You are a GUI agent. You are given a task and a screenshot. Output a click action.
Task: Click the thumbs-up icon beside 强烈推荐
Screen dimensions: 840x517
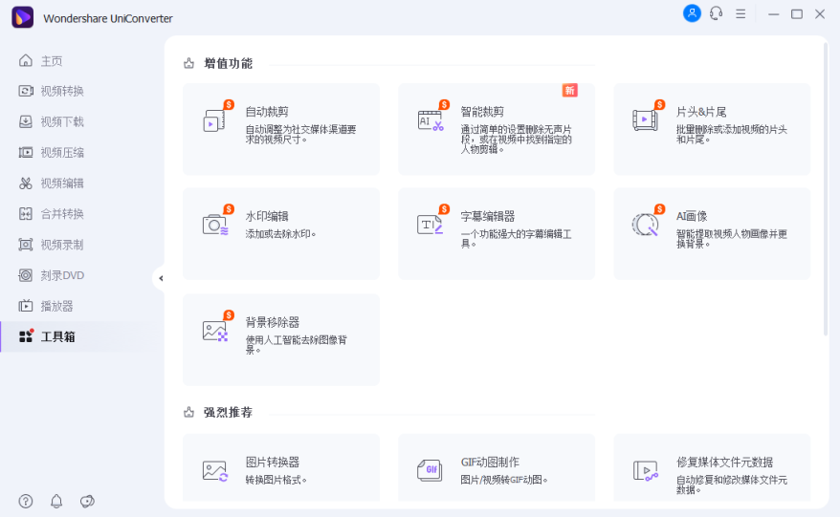pos(188,413)
